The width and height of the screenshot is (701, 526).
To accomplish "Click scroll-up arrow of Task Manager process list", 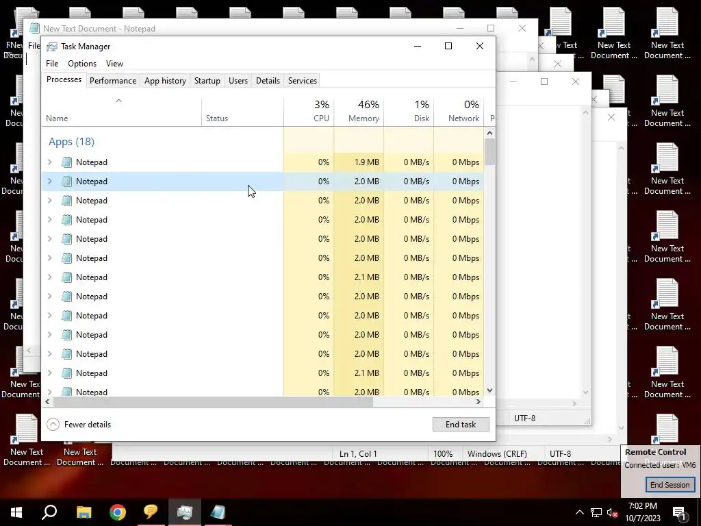I will 490,133.
